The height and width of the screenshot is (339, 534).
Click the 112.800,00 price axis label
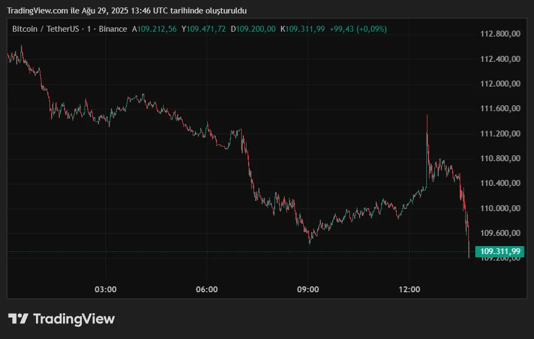[500, 34]
